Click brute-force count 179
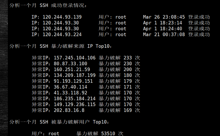The height and width of the screenshot is (136, 220). [128, 81]
